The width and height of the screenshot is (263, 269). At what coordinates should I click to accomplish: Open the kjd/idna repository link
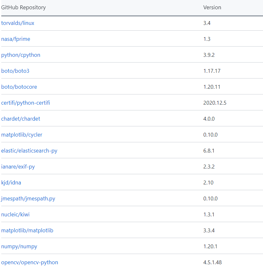pyautogui.click(x=11, y=183)
